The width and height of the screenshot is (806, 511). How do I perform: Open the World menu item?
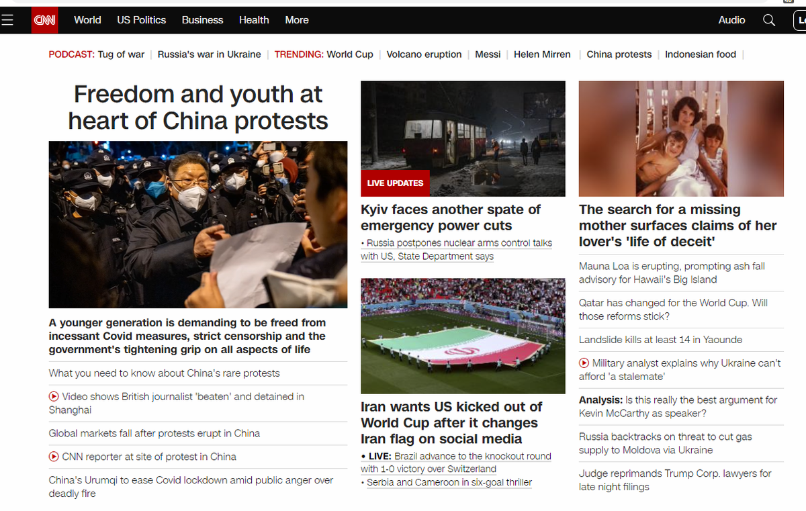tap(87, 20)
